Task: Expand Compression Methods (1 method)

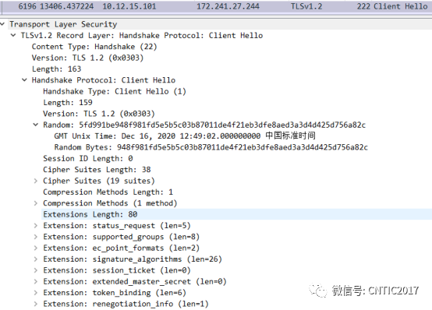Action: [36, 203]
